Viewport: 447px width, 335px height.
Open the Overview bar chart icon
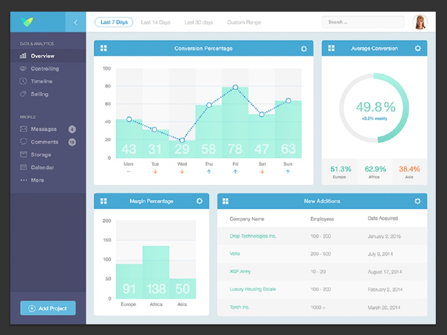(22, 56)
